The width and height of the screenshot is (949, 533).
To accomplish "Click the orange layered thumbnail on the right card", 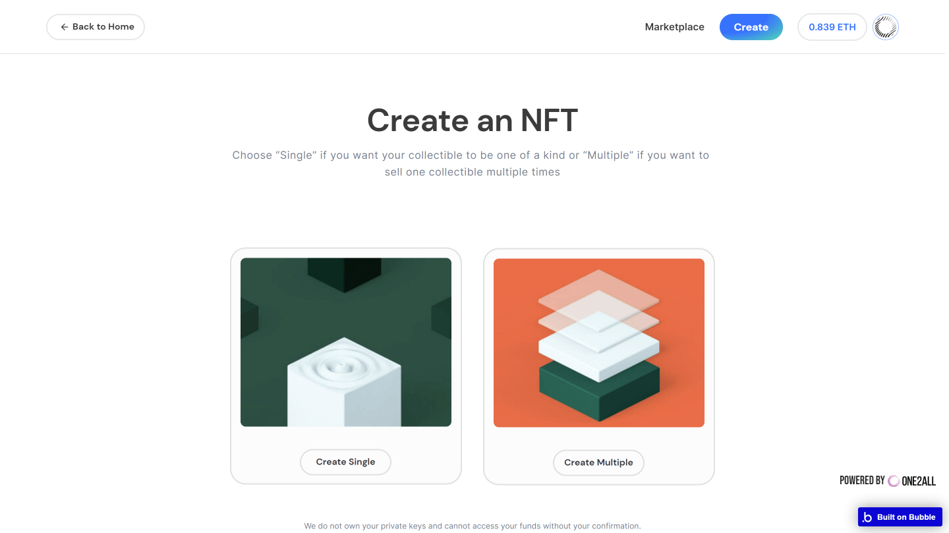I will (598, 342).
